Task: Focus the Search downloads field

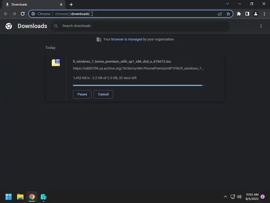Action: [140, 26]
